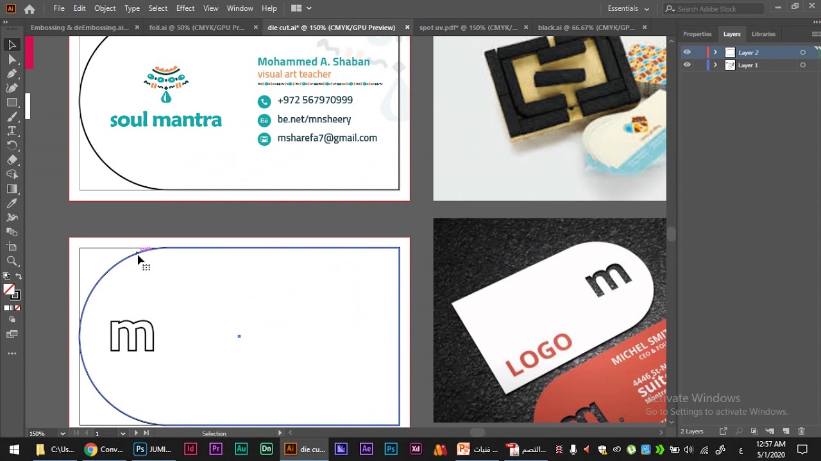Image resolution: width=821 pixels, height=461 pixels.
Task: Open the Effect menu
Action: pyautogui.click(x=185, y=8)
